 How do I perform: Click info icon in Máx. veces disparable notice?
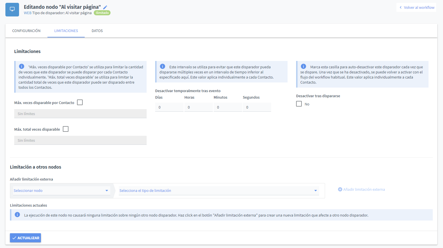[x=22, y=66]
